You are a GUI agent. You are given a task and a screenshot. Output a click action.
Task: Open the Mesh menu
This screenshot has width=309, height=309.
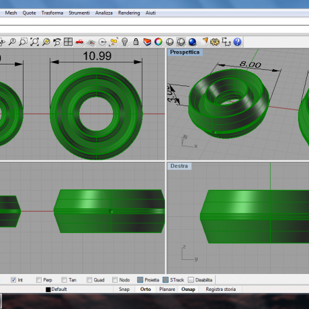(11, 13)
